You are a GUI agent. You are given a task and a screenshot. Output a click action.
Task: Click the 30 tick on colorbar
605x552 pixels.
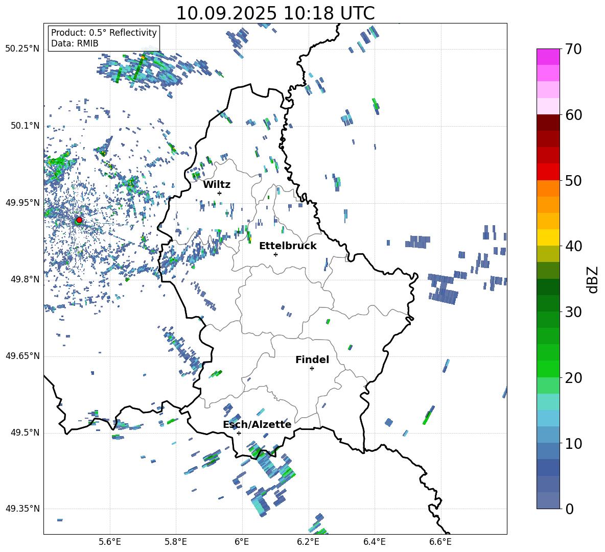(573, 312)
